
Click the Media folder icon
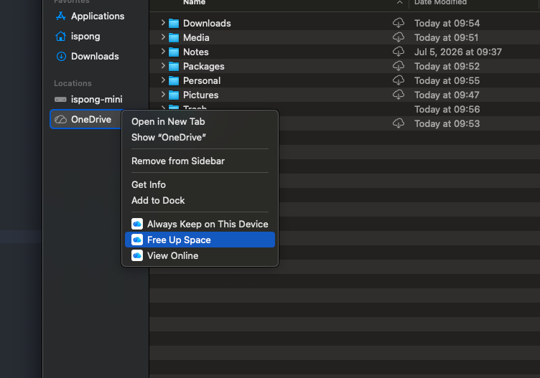pos(174,37)
